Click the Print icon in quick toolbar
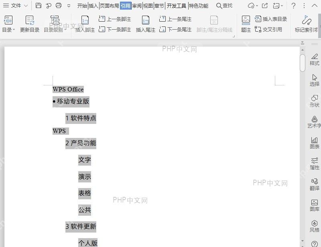321x247 pixels. pos(59,6)
